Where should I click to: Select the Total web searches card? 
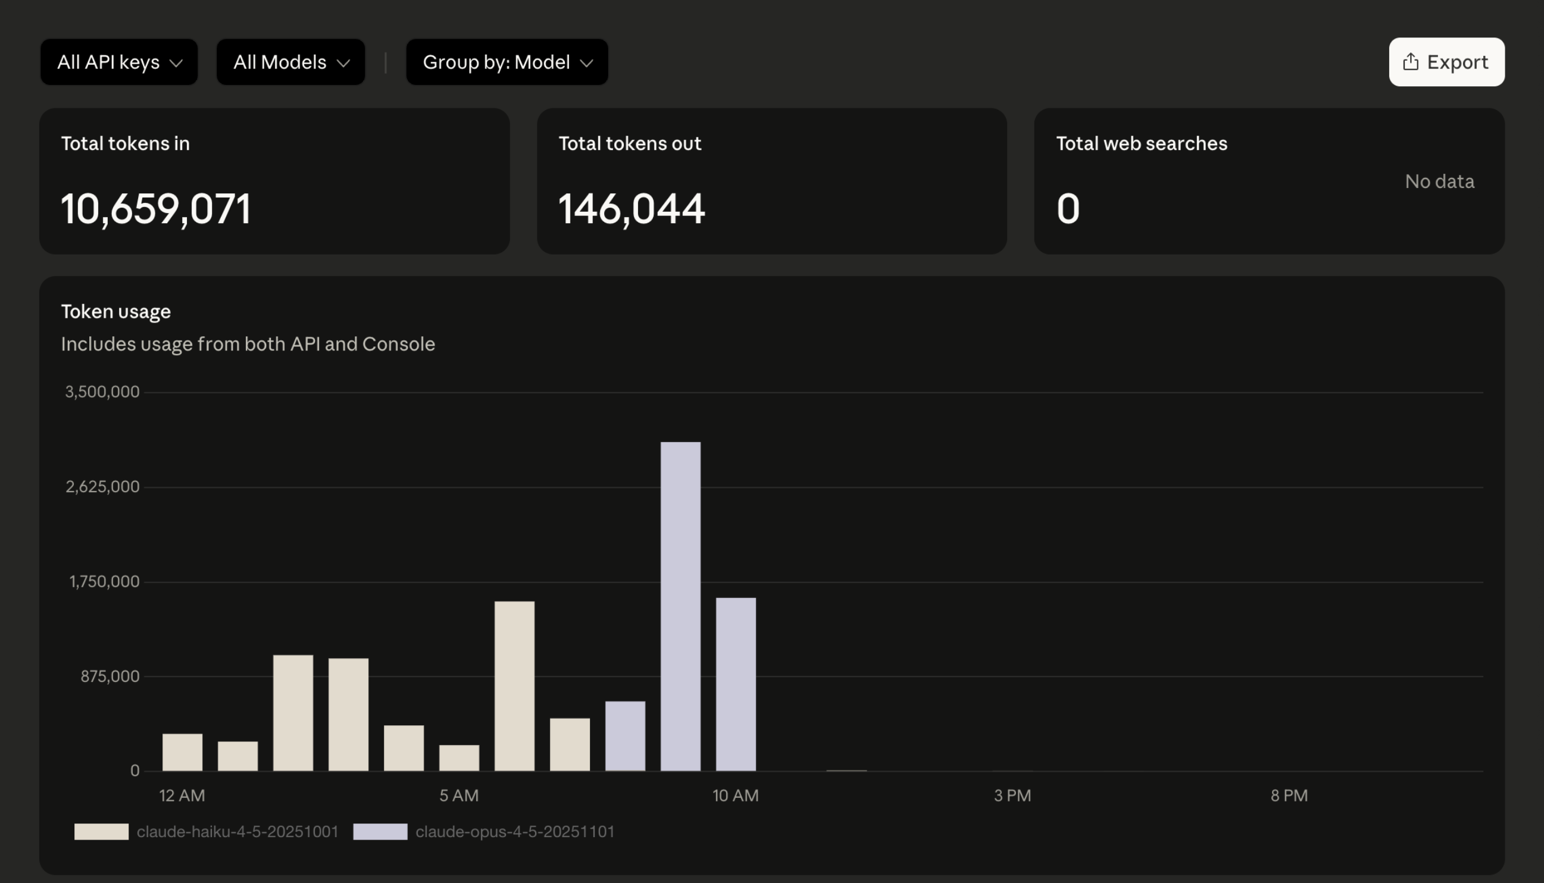(1268, 181)
